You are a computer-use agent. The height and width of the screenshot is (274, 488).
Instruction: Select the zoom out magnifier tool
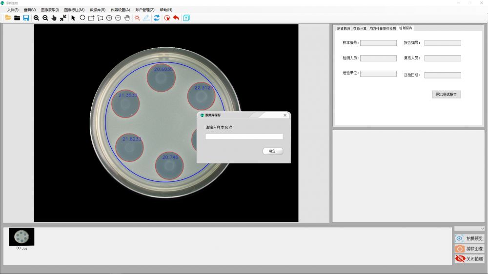[45, 18]
